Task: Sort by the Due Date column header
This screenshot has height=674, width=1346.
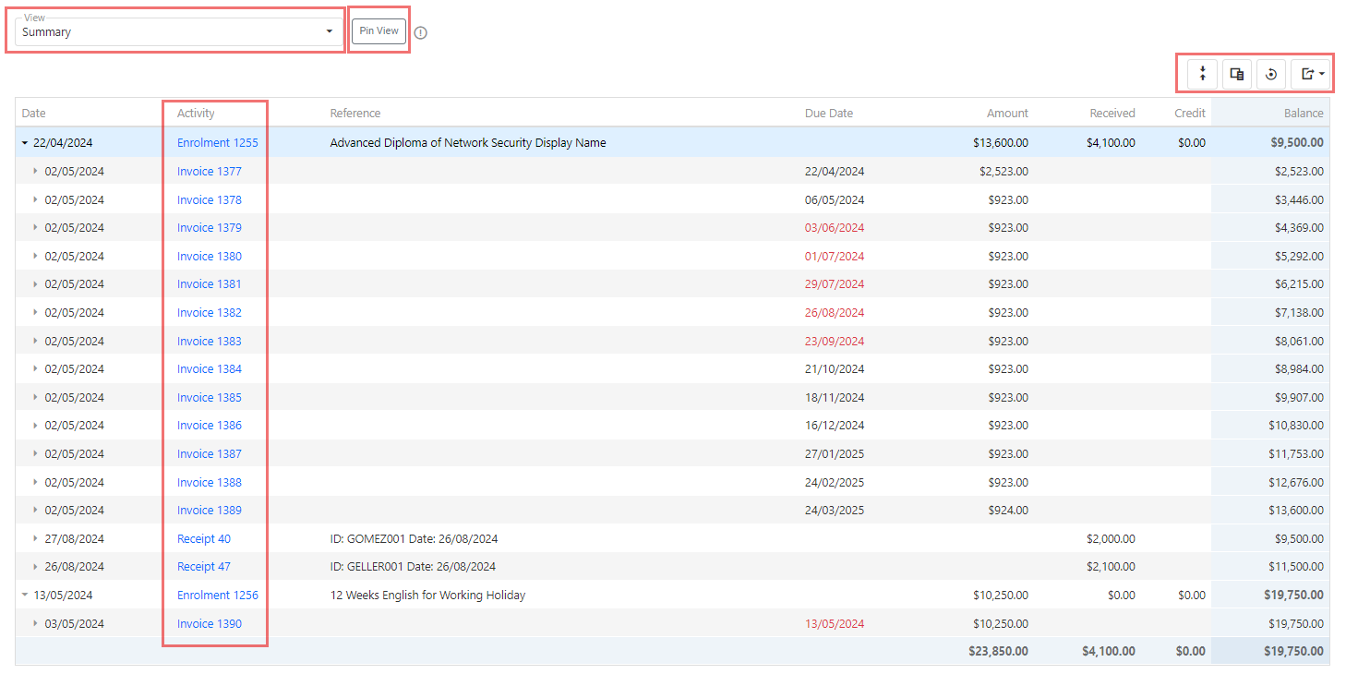Action: (828, 114)
